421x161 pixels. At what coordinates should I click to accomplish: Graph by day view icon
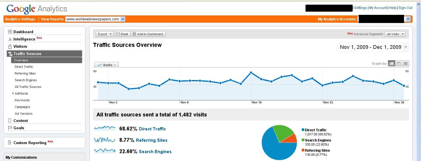click(x=391, y=63)
